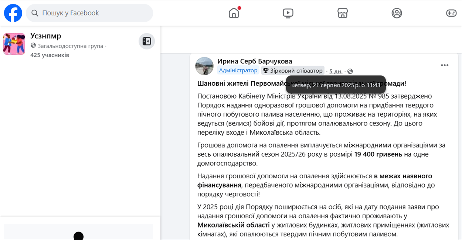Click trophy icon in Зірковий співавтор badge
This screenshot has height=240, width=462.
[265, 71]
